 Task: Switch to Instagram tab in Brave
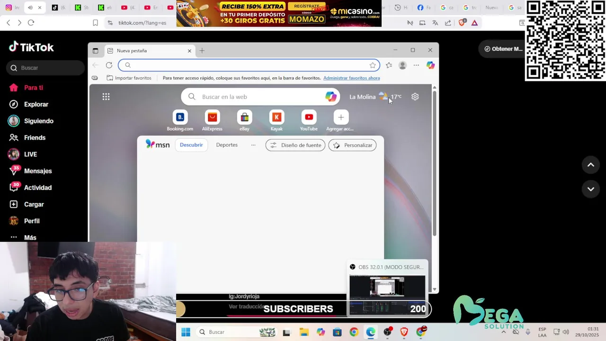coord(12,8)
